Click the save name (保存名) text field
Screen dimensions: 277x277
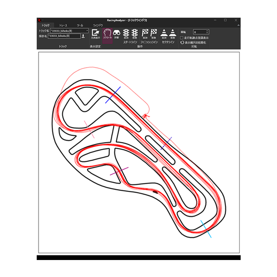click(64, 36)
